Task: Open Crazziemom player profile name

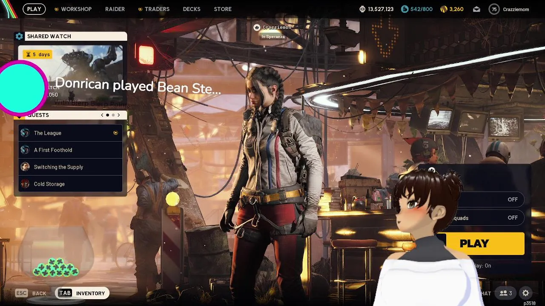Action: tap(516, 9)
